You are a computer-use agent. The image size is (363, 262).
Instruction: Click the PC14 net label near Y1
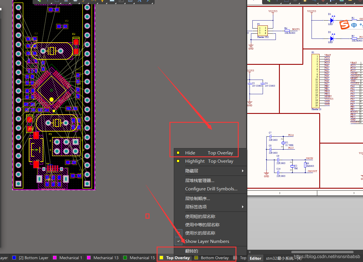coord(291,135)
